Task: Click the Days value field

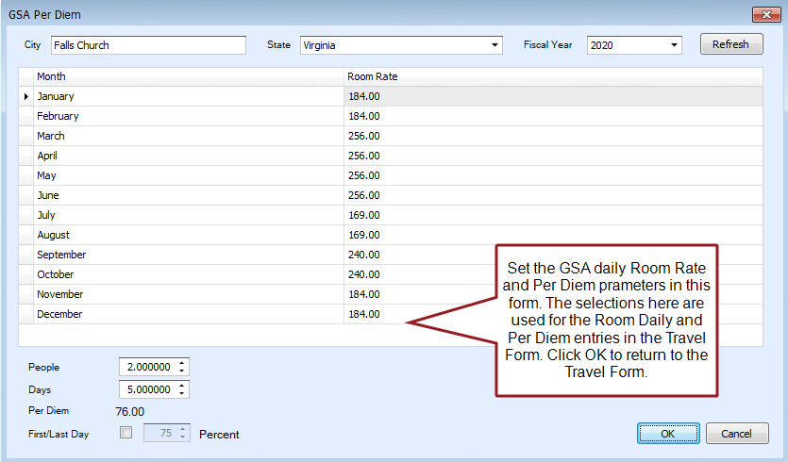Action: [148, 389]
